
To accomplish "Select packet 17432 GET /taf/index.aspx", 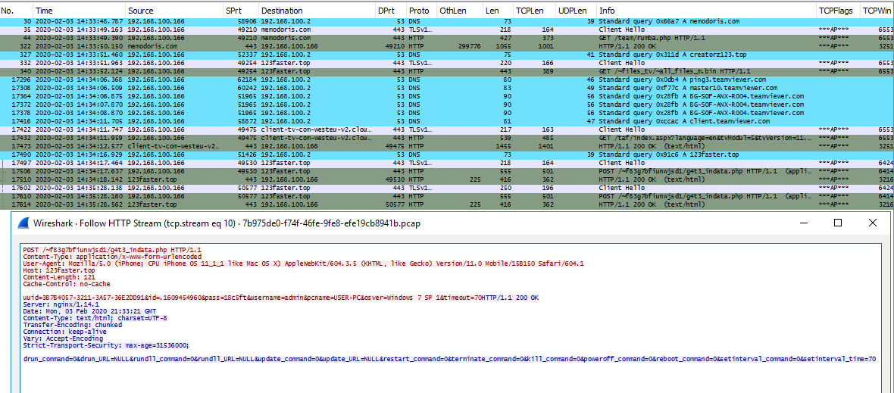I will tap(447, 138).
